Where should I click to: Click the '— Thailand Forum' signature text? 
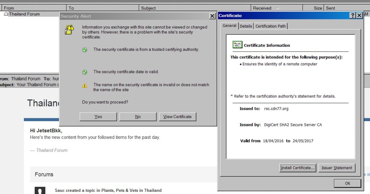tap(49, 150)
